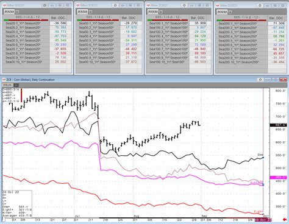The image size is (289, 224).
Task: Click Bar, DOC column header in Sea100 window
Action: point(198,18)
